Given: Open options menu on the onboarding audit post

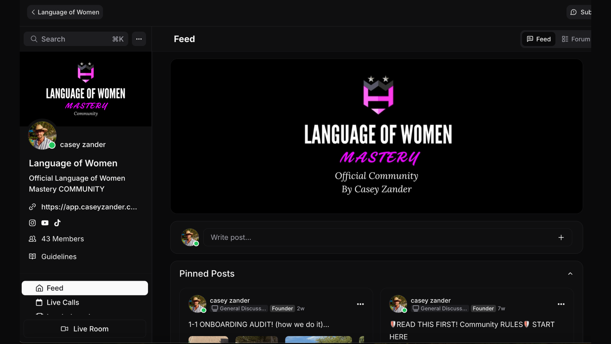Looking at the screenshot, I should click(x=360, y=304).
